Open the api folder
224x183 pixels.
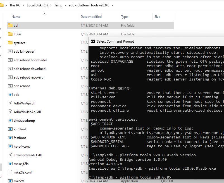pyautogui.click(x=16, y=25)
